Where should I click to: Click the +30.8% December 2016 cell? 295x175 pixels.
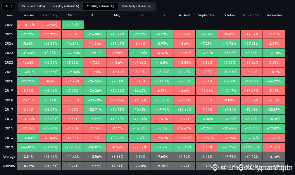[274, 119]
